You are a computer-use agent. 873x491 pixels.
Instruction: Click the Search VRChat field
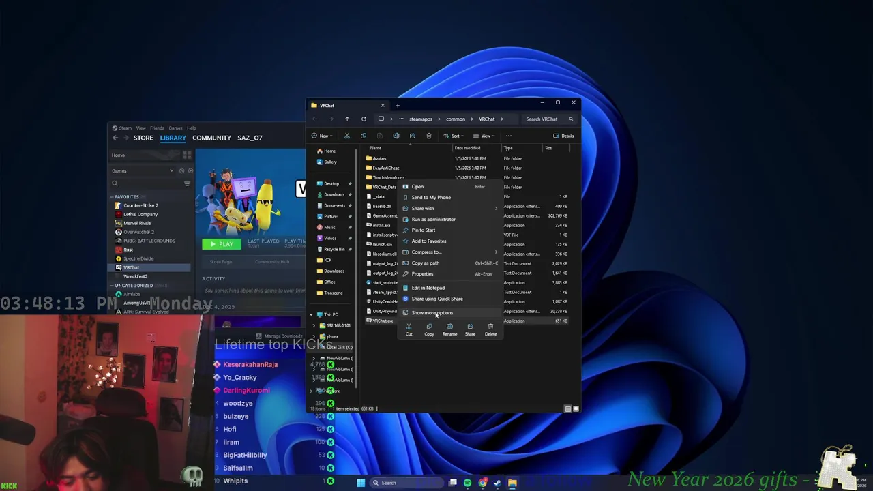550,119
